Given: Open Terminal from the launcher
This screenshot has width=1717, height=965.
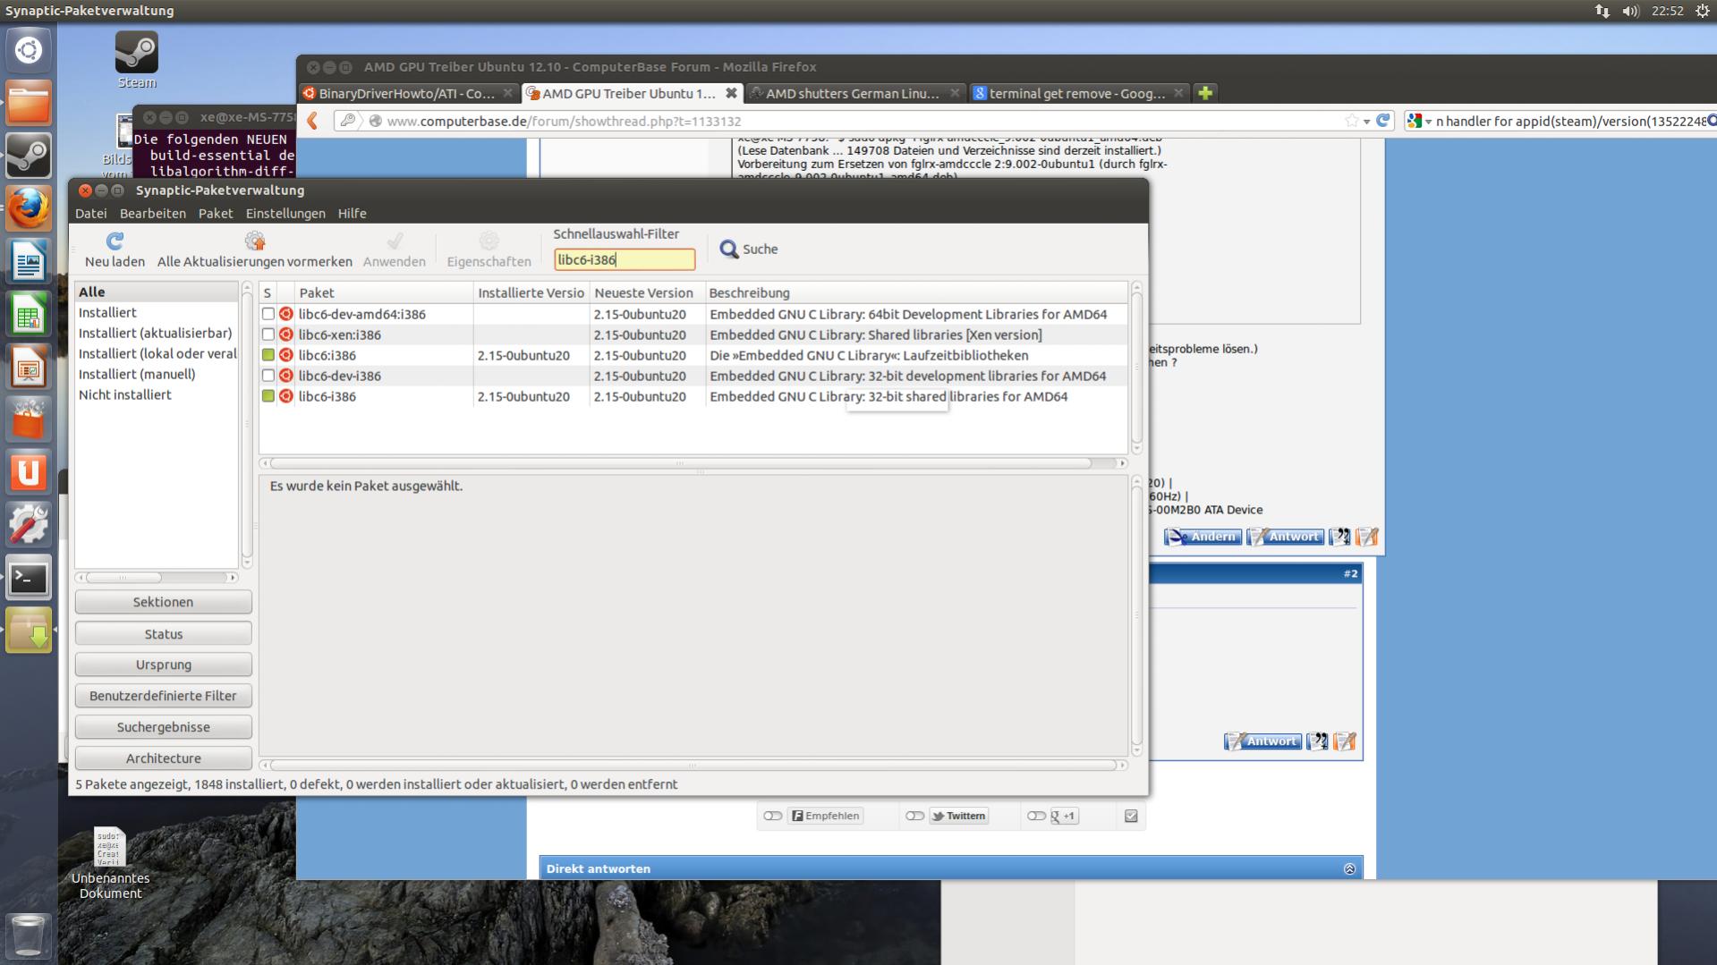Looking at the screenshot, I should [x=29, y=578].
